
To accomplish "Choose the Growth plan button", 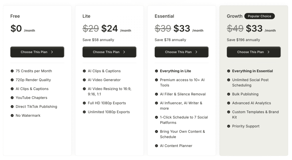I will (x=254, y=52).
